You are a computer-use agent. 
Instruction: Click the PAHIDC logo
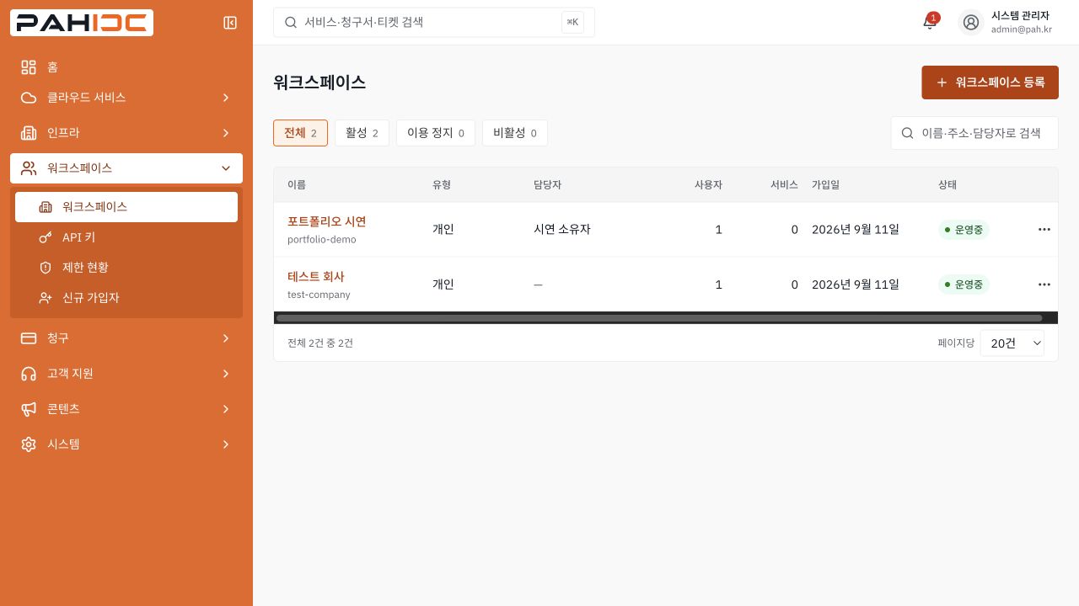pos(82,23)
